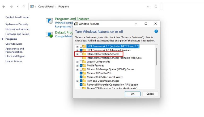Click the Windows Features title bar icon
The height and width of the screenshot is (117, 204).
pos(76,24)
